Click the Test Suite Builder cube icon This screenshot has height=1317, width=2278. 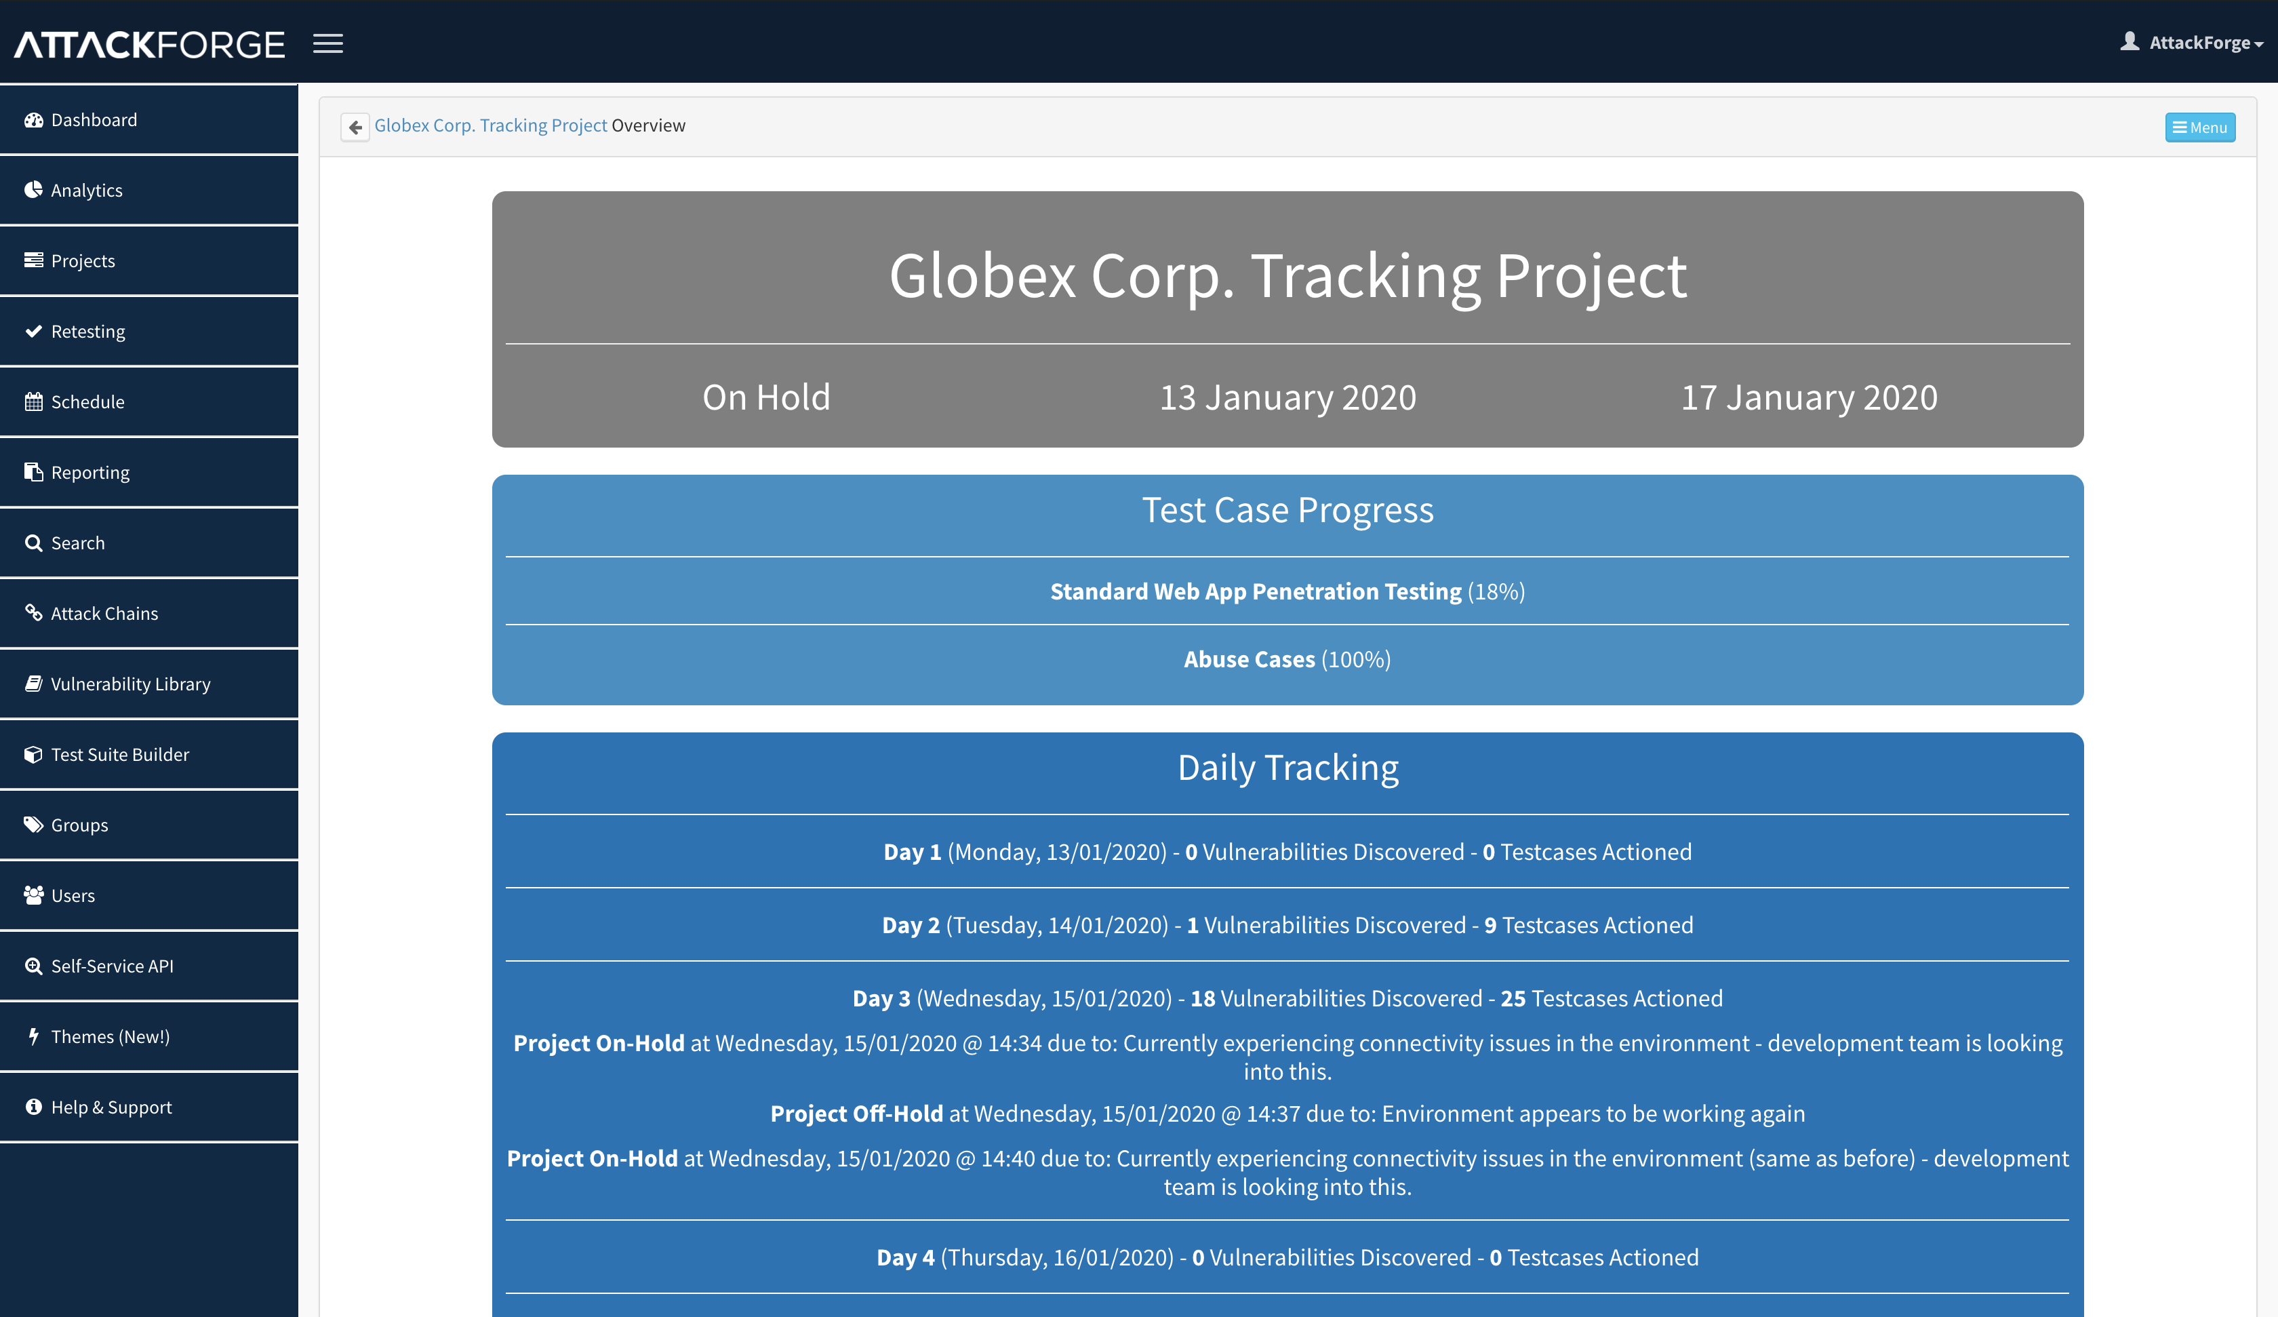(33, 754)
